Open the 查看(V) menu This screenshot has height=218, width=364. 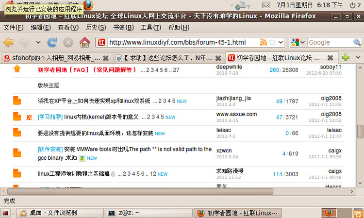tap(68, 27)
